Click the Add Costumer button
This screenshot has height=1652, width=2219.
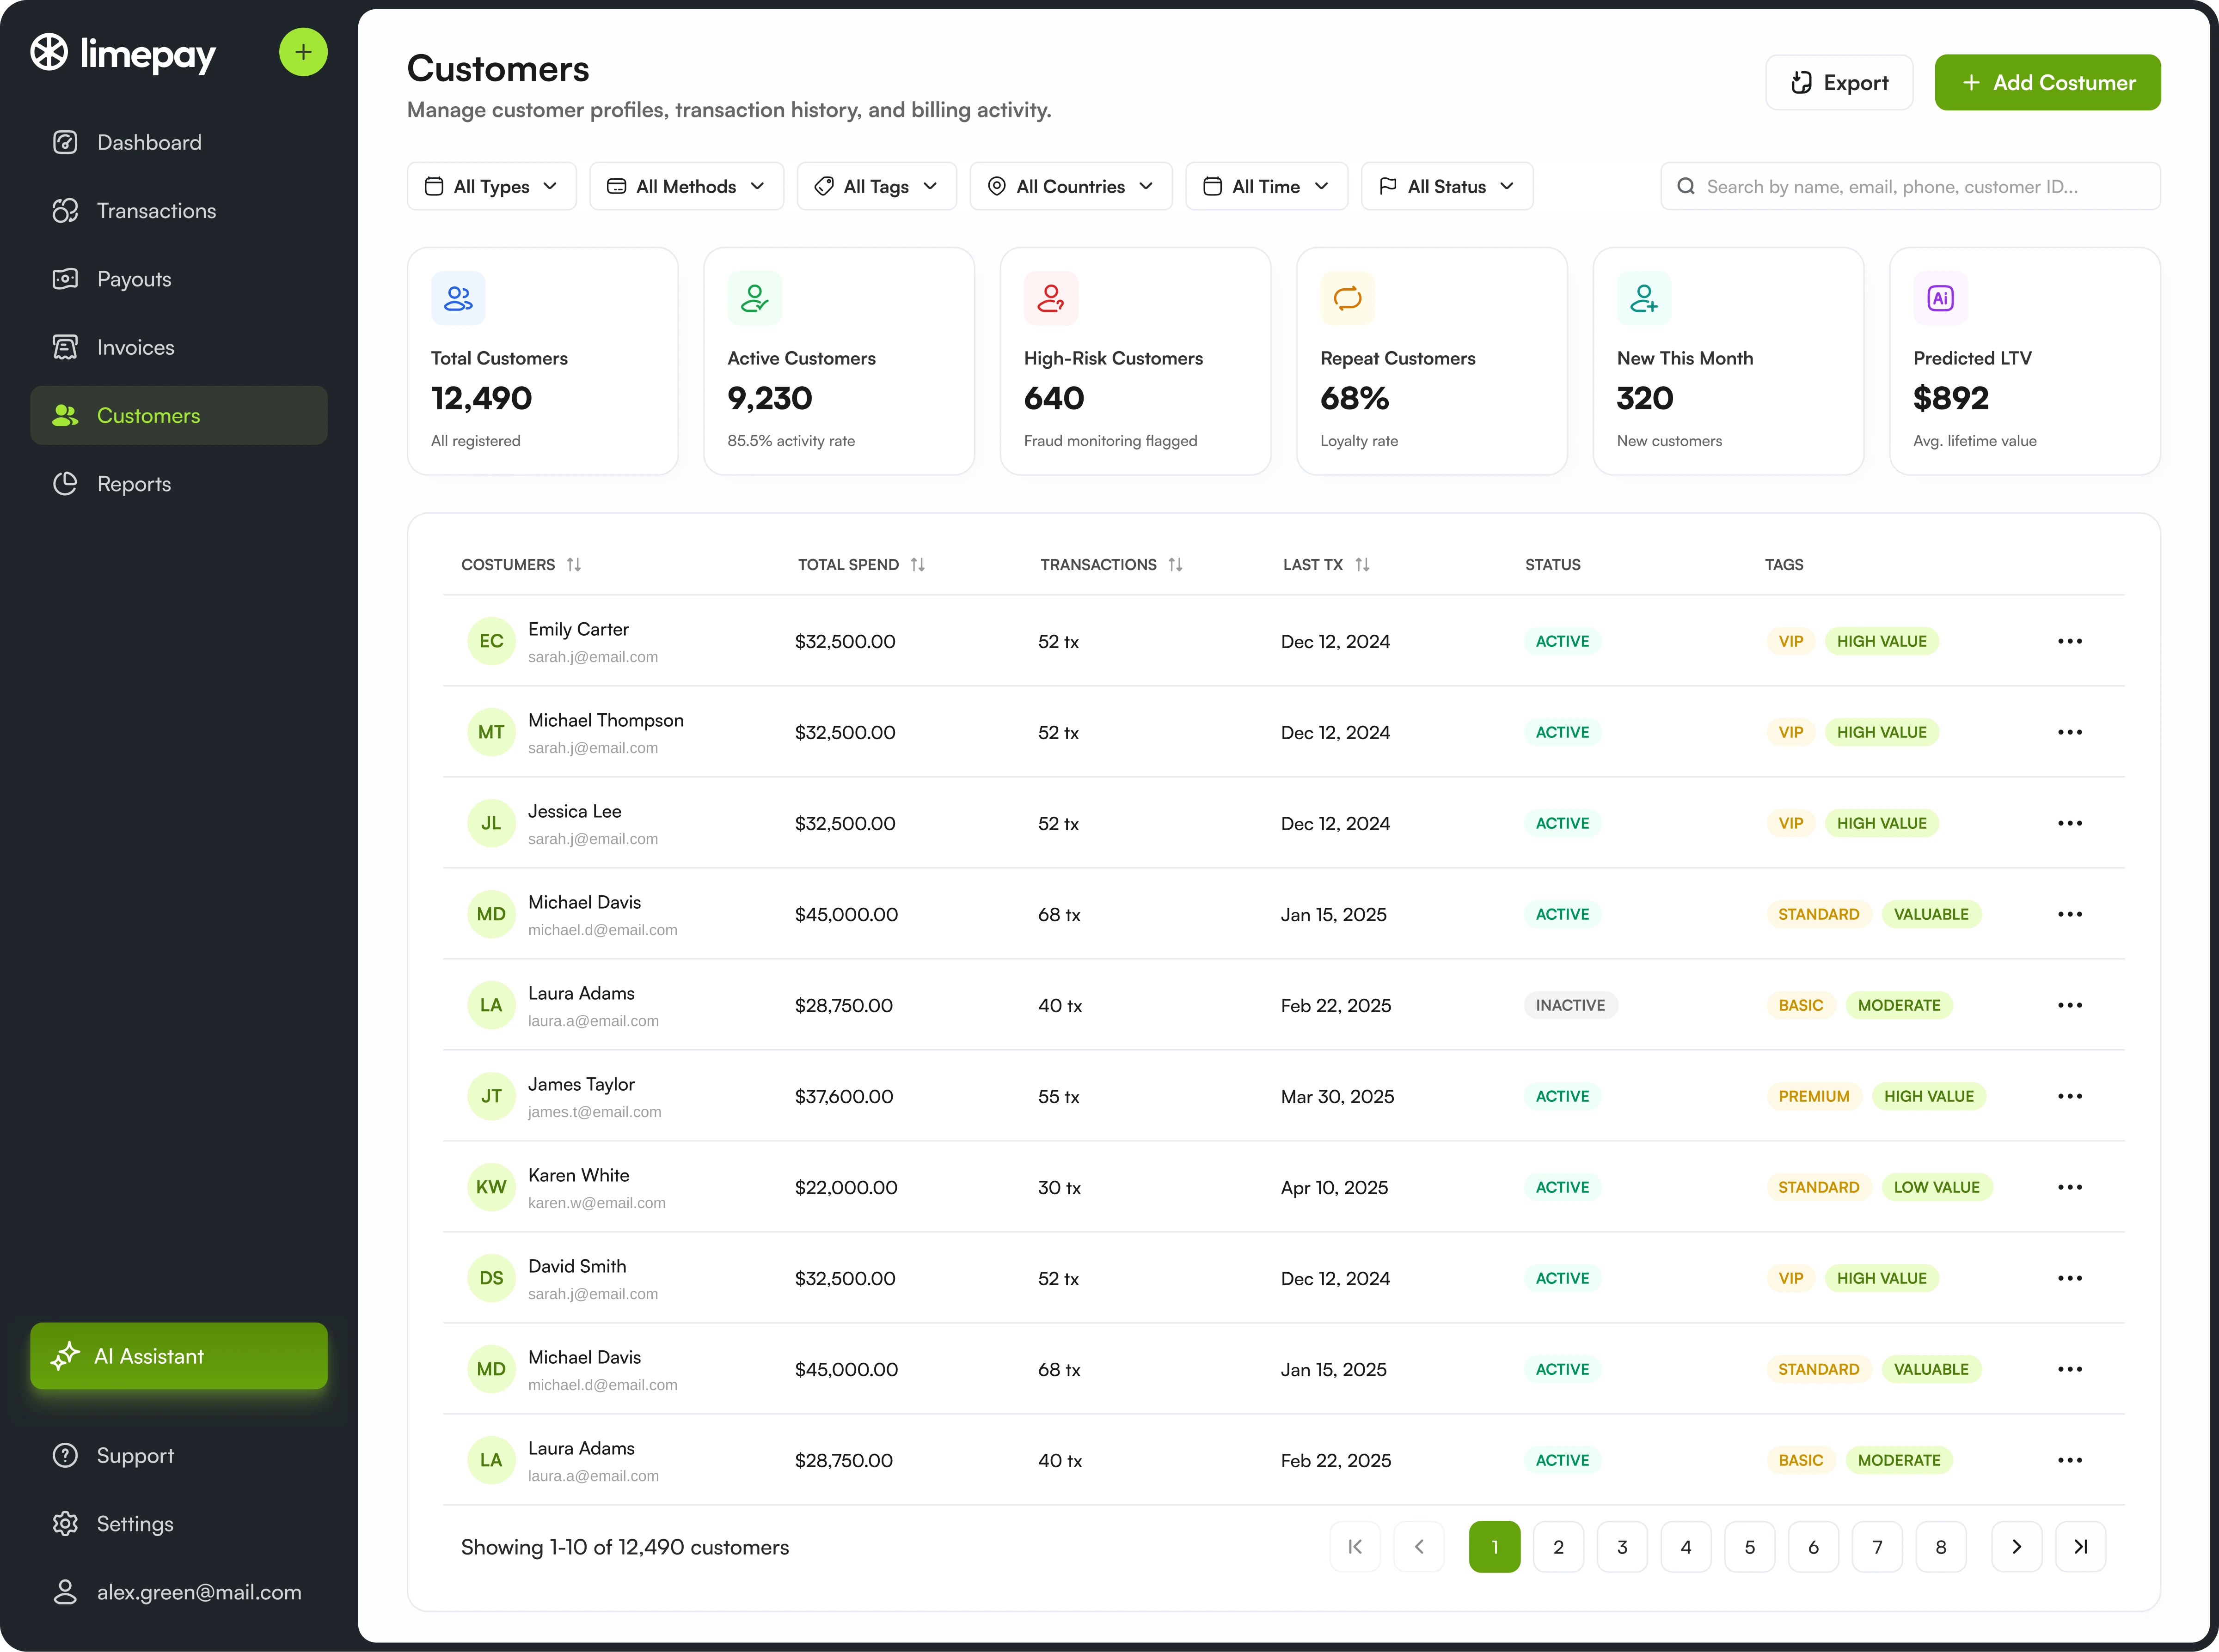(2047, 83)
